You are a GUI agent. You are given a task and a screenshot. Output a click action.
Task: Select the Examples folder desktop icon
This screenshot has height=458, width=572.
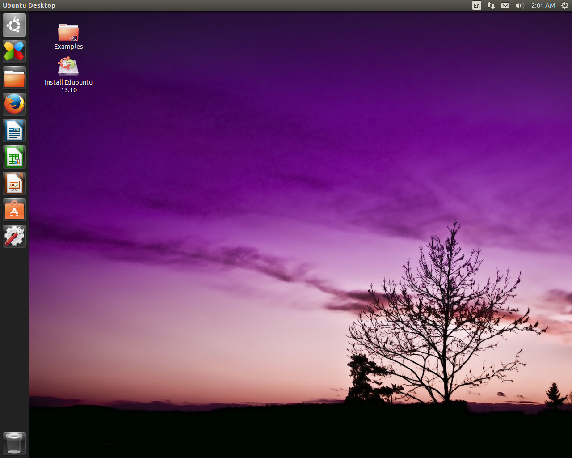point(68,37)
